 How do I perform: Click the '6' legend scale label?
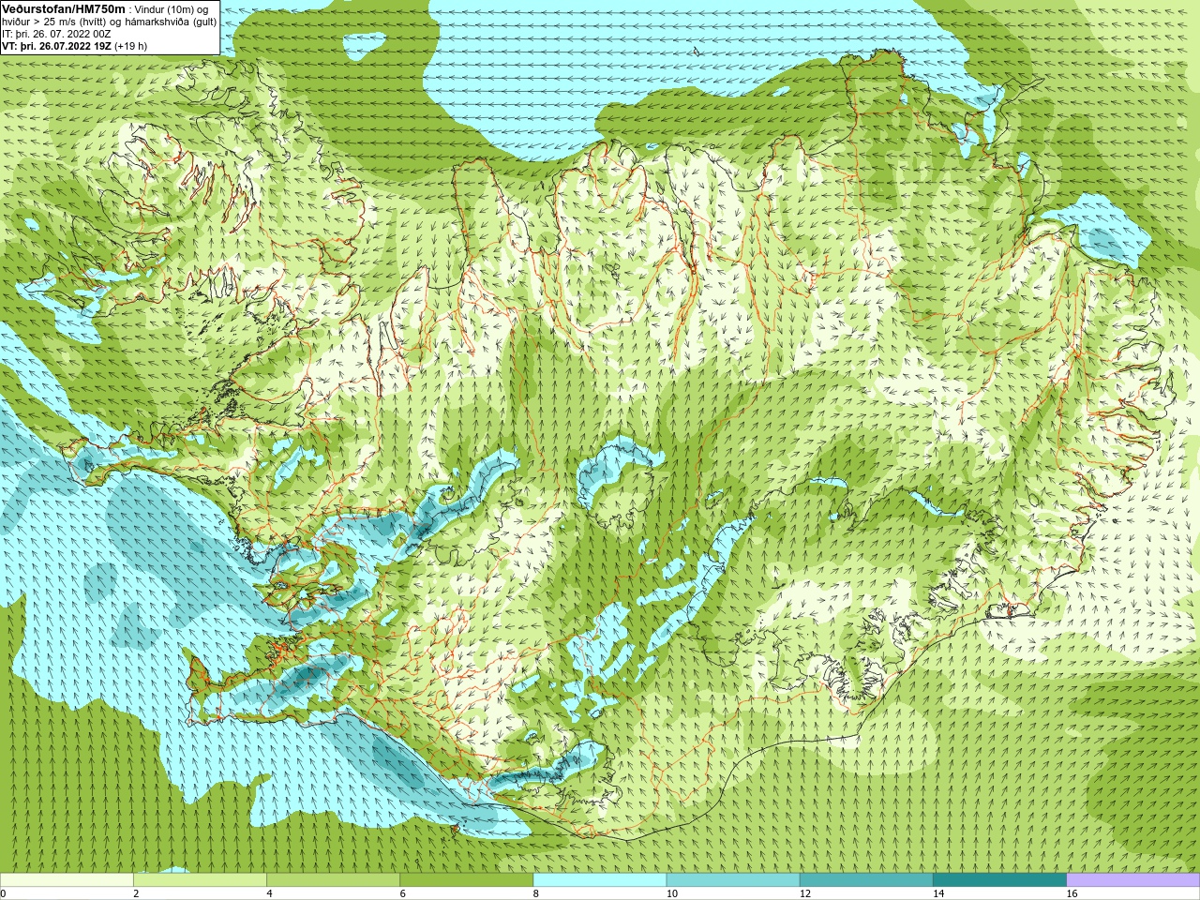pos(402,893)
